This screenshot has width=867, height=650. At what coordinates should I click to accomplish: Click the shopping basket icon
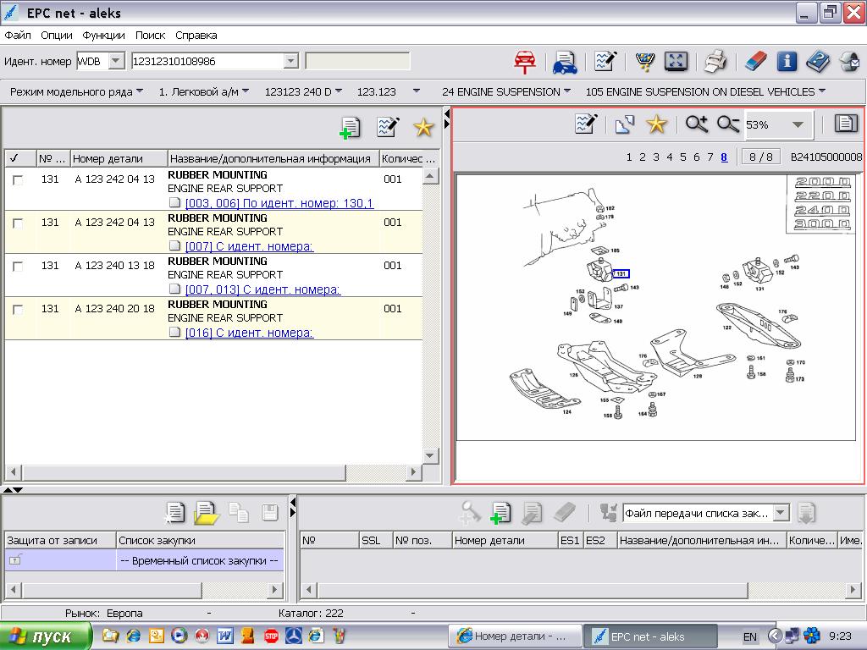click(x=644, y=62)
